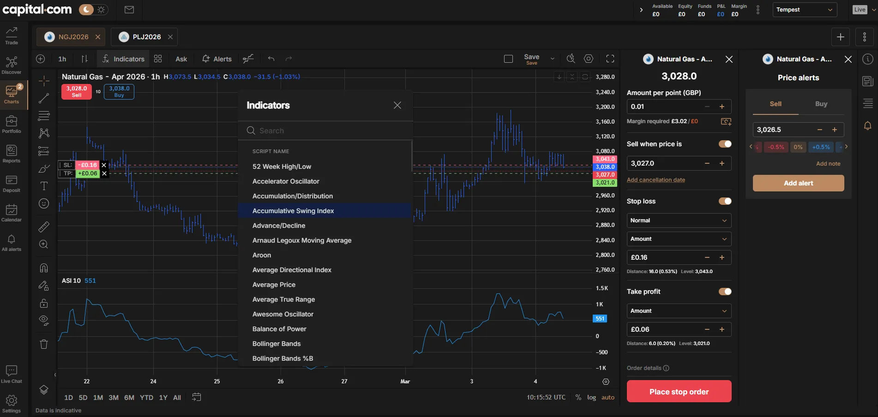Open the Reports section in sidebar
Image resolution: width=878 pixels, height=417 pixels.
[12, 154]
